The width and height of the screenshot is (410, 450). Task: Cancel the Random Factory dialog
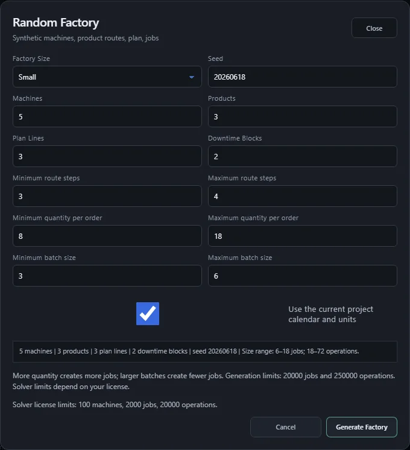(285, 427)
